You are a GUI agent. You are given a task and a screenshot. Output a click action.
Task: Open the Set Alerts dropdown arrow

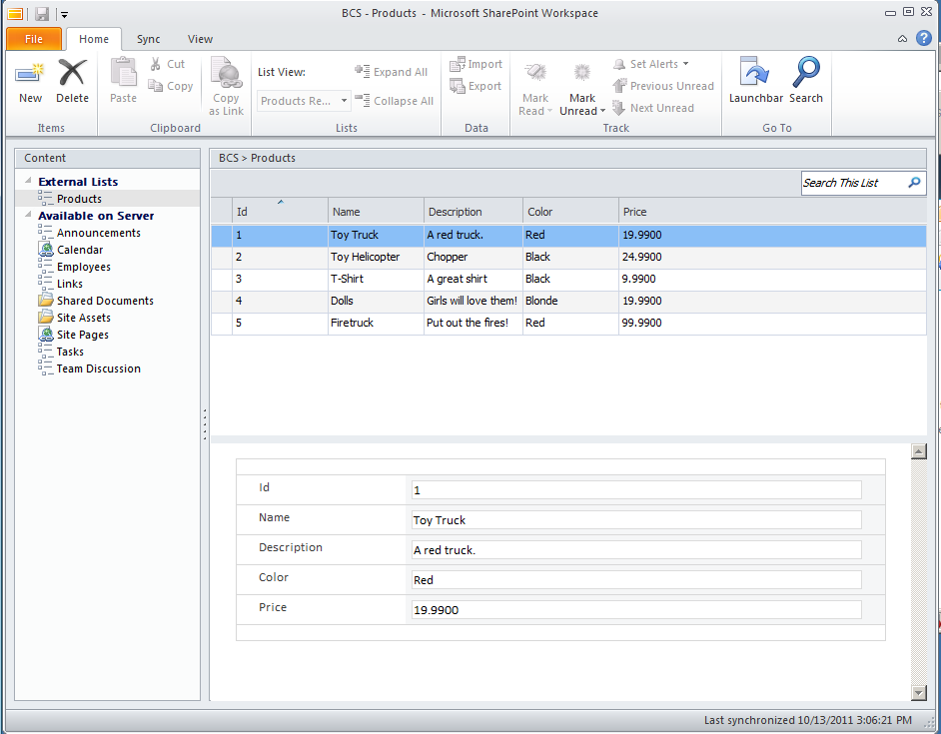click(x=685, y=64)
